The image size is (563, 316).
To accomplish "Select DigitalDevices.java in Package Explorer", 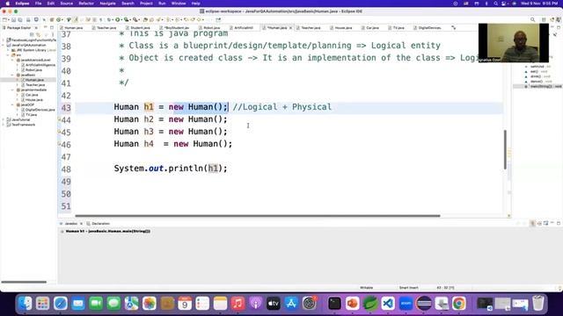I will (x=40, y=110).
